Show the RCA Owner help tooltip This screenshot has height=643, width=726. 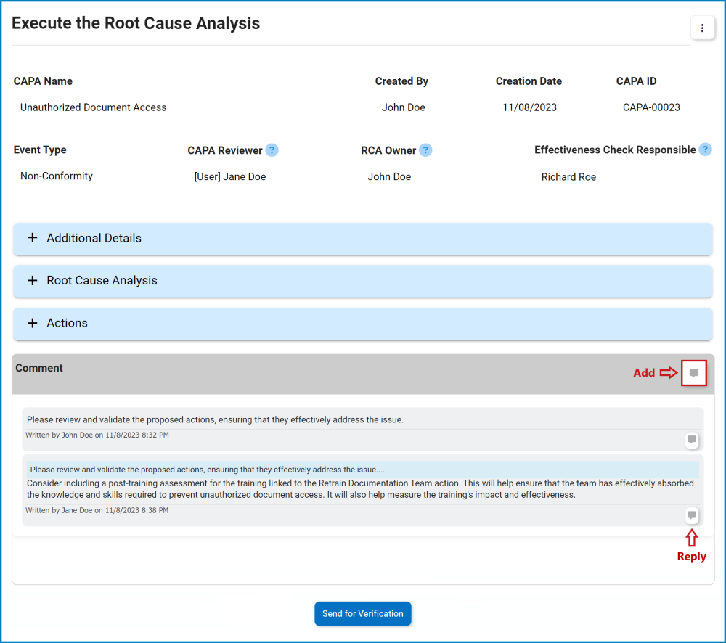tap(427, 150)
